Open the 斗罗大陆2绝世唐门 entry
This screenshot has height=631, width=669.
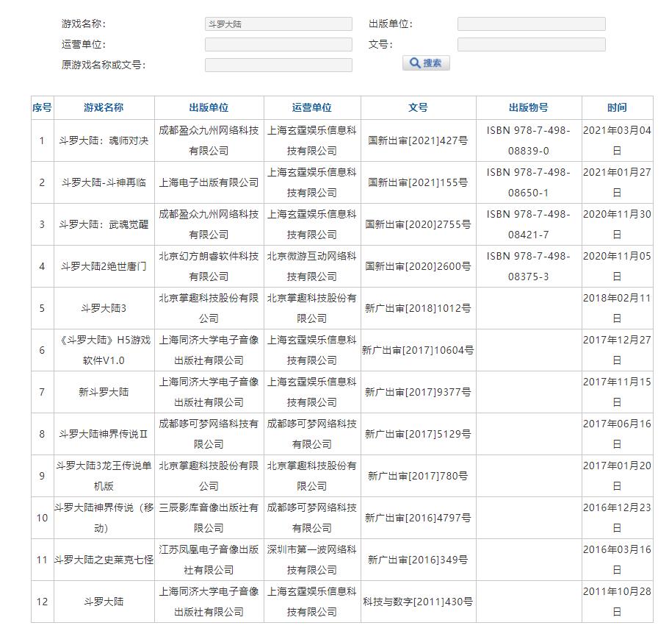104,266
